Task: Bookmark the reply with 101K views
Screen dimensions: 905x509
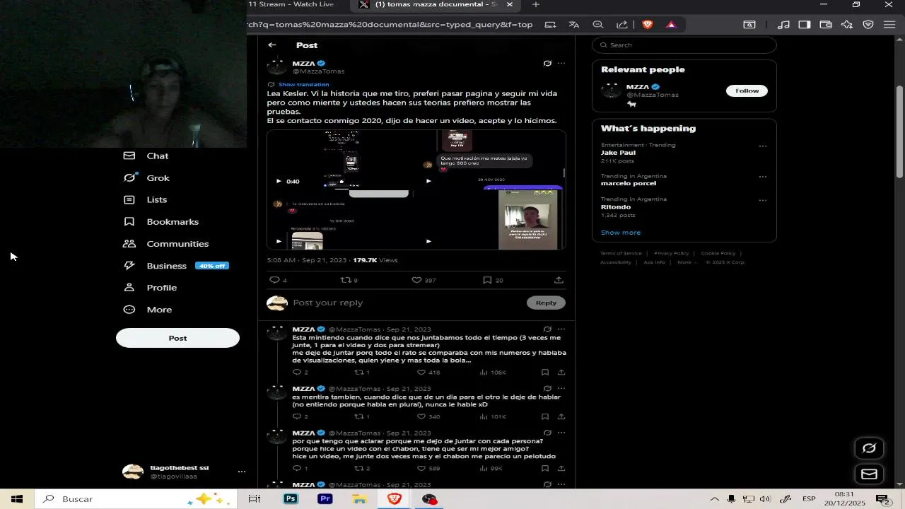Action: pos(545,416)
